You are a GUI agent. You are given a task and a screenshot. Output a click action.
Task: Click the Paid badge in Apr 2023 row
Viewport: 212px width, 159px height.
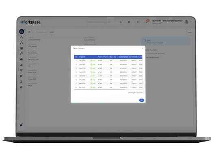coord(93,87)
